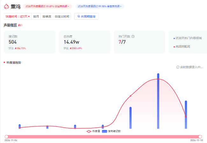Screen dimensions: 207x143
Task: Click the last red data point on the line
Action: pyautogui.click(x=186, y=117)
